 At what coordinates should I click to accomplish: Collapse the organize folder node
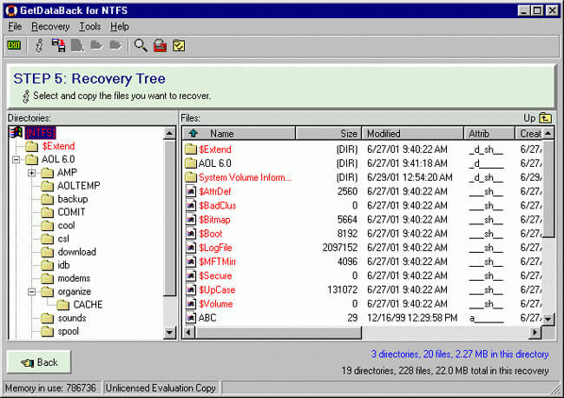click(31, 292)
